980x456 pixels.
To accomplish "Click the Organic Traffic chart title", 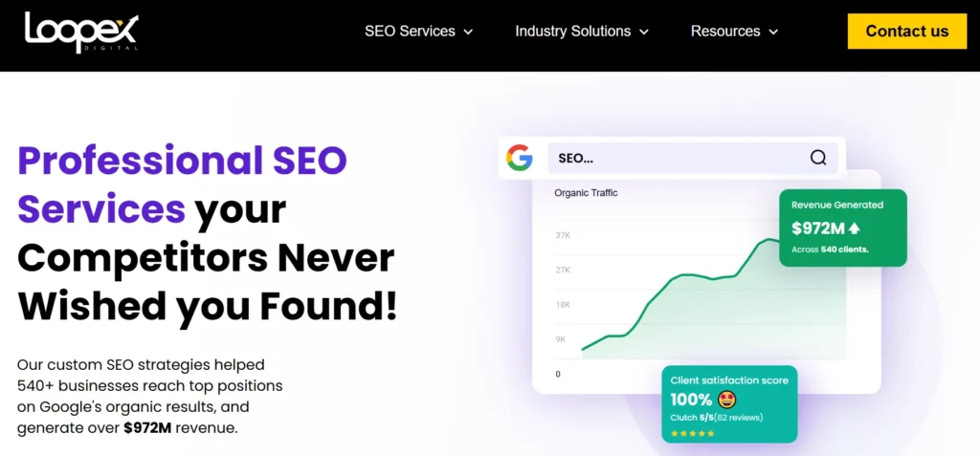I will point(586,193).
